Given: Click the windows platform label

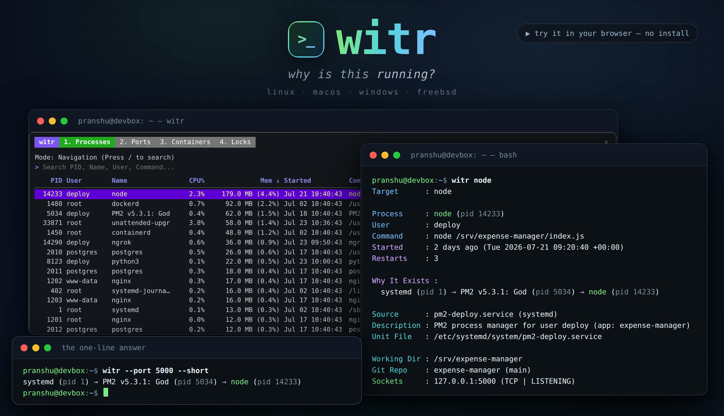Looking at the screenshot, I should click(379, 92).
